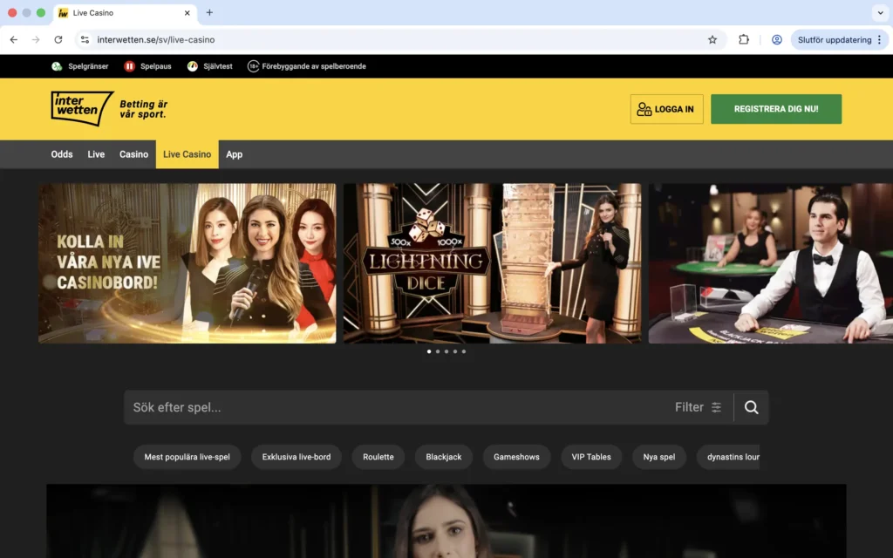The height and width of the screenshot is (558, 893).
Task: Select the Spelpaus pause icon
Action: click(128, 66)
